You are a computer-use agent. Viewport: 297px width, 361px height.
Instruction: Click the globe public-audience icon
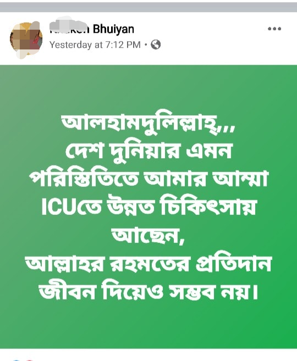pyautogui.click(x=156, y=45)
